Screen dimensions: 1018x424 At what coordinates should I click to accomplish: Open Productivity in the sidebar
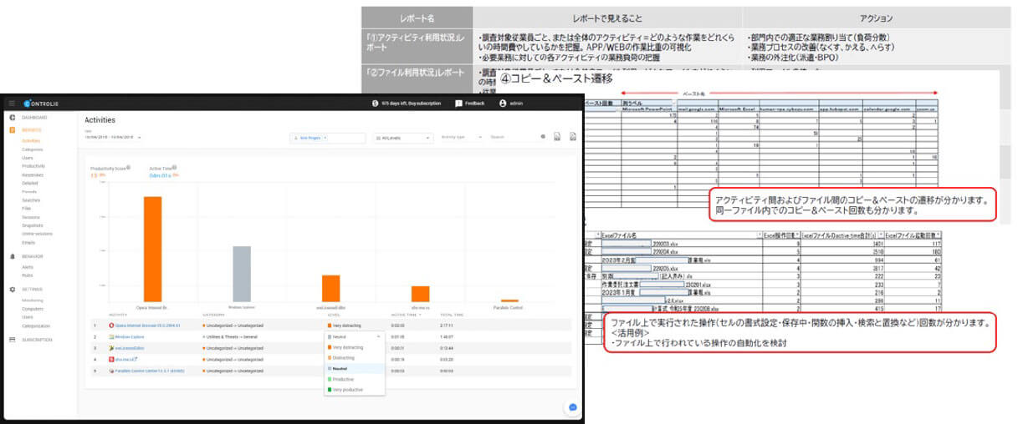tap(33, 166)
